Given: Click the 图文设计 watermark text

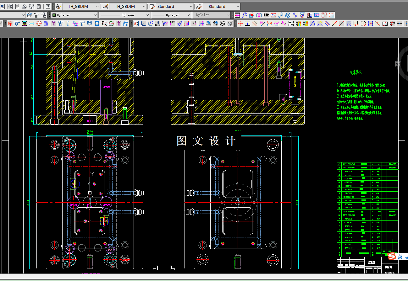Looking at the screenshot, I should pos(206,141).
